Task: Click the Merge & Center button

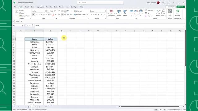Action: [x=80, y=14]
